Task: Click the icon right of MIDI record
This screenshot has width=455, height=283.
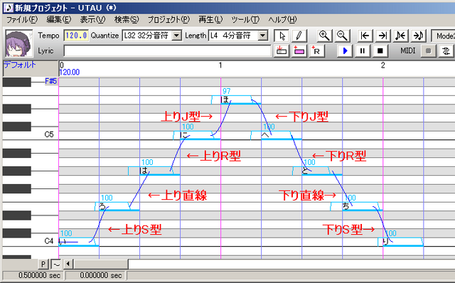Action: (x=446, y=51)
